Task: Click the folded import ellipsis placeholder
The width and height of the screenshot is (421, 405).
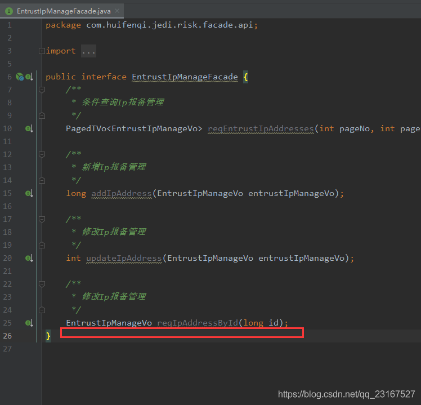Action: click(x=88, y=51)
